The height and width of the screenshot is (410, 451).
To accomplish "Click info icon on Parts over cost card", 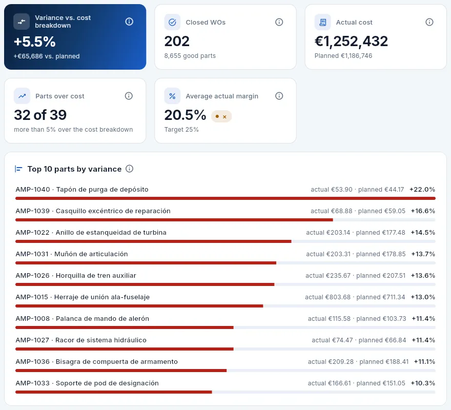I will pos(129,96).
